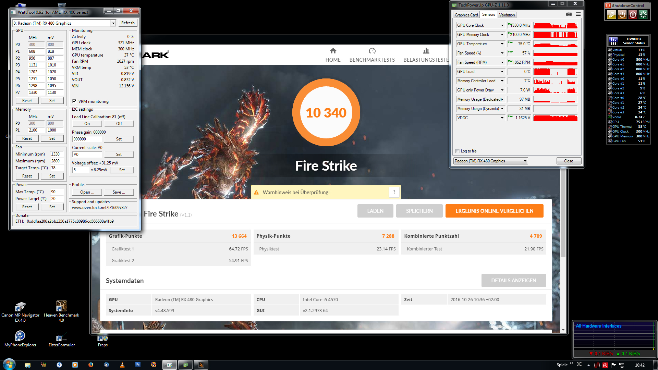Switch to the Graphics Card tab
Image resolution: width=658 pixels, height=370 pixels.
466,15
